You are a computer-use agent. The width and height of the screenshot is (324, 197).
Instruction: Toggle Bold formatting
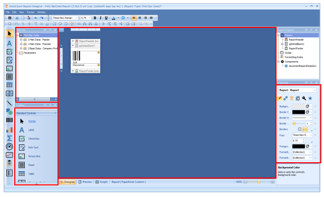pyautogui.click(x=95, y=18)
